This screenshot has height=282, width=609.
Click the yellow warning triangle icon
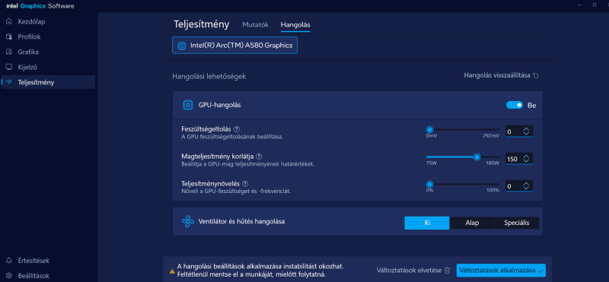coord(172,271)
